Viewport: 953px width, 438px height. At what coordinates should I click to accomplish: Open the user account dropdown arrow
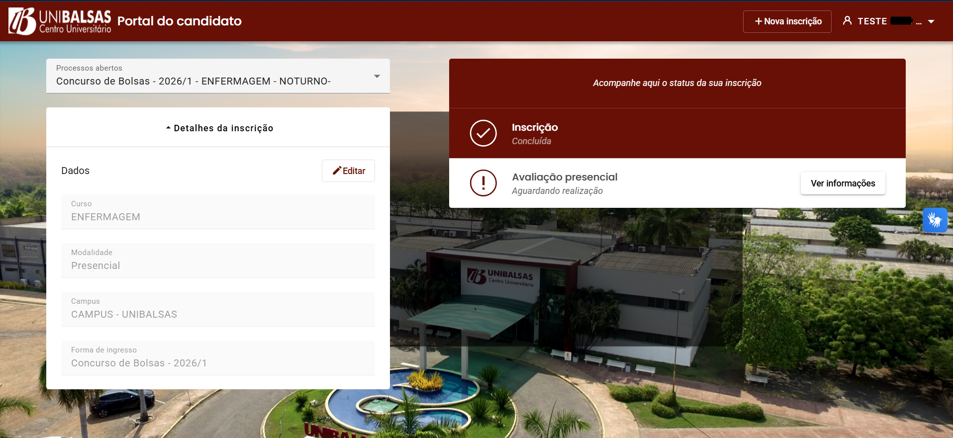931,22
